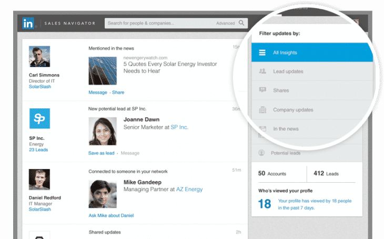The image size is (384, 239).
Task: Click Ask Mike about Daniel link
Action: (x=111, y=215)
